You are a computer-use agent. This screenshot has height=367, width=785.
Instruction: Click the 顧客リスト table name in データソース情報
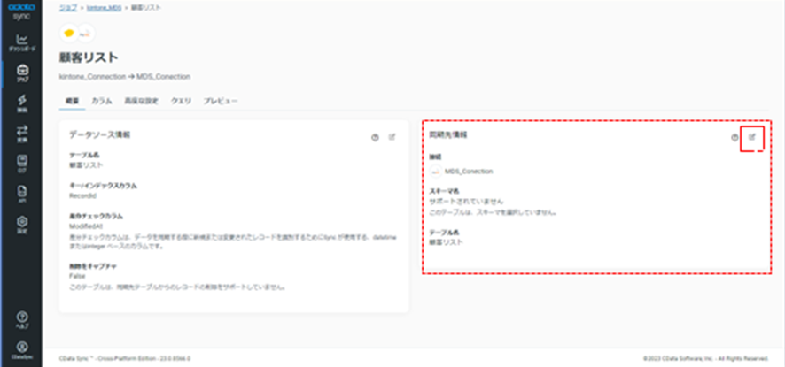86,165
